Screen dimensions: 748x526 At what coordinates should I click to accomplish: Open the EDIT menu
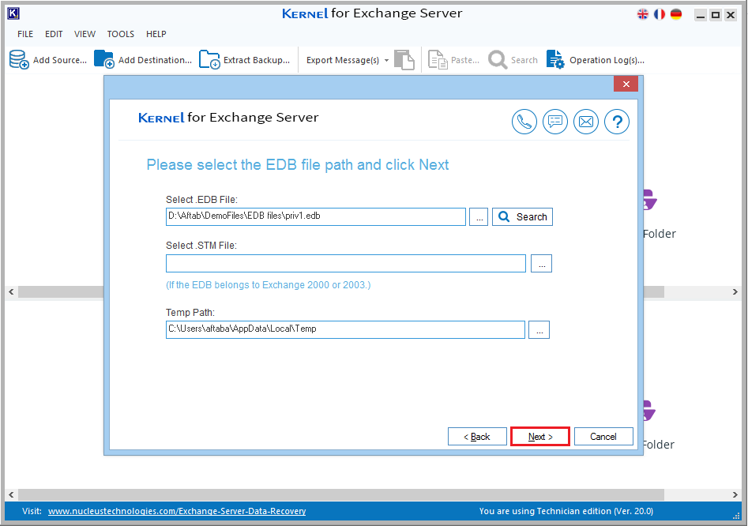54,34
